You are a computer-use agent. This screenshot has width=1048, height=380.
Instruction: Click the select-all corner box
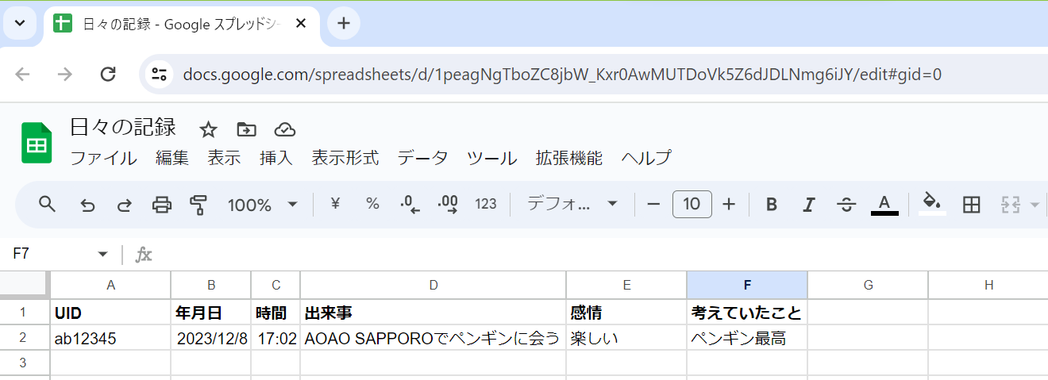coord(25,285)
